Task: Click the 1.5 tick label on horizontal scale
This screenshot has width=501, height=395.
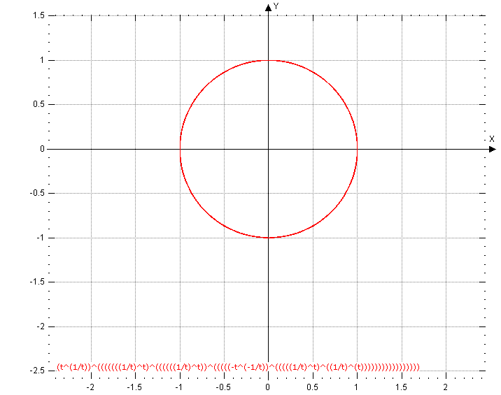Action: coord(401,386)
